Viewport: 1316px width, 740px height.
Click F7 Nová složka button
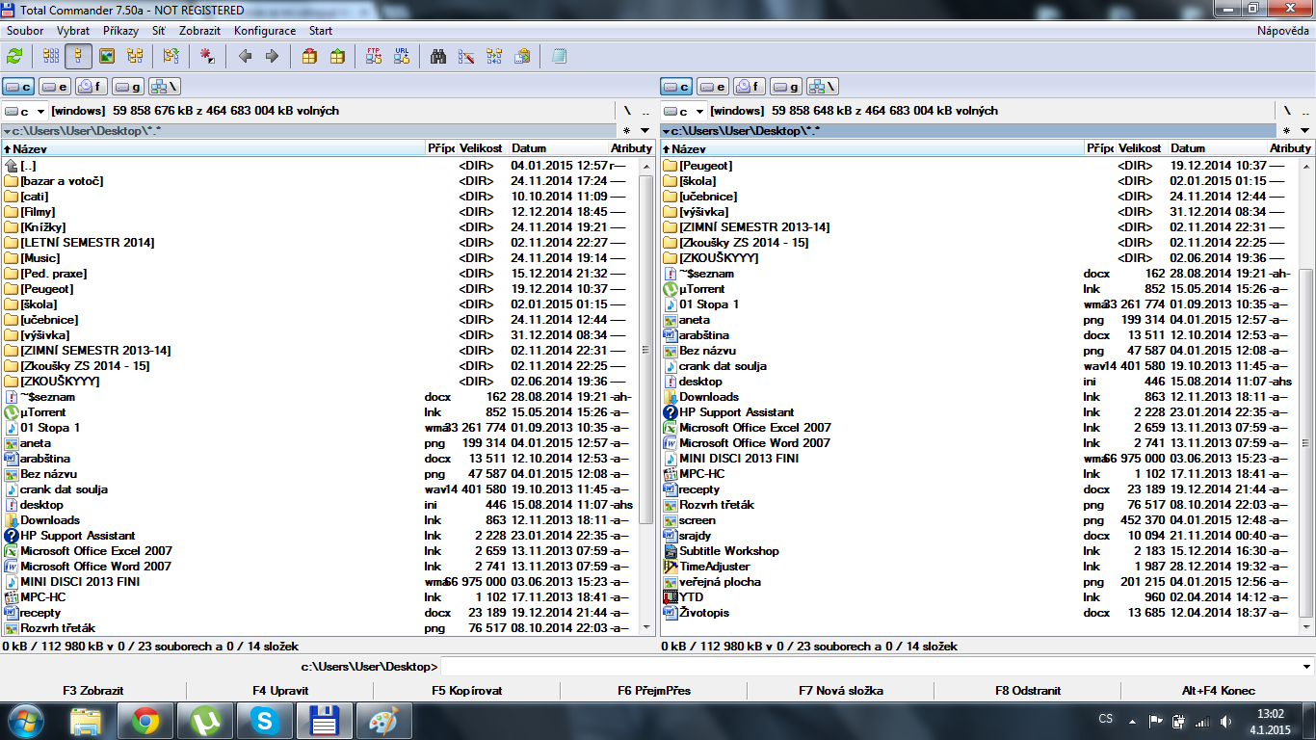[x=841, y=691]
